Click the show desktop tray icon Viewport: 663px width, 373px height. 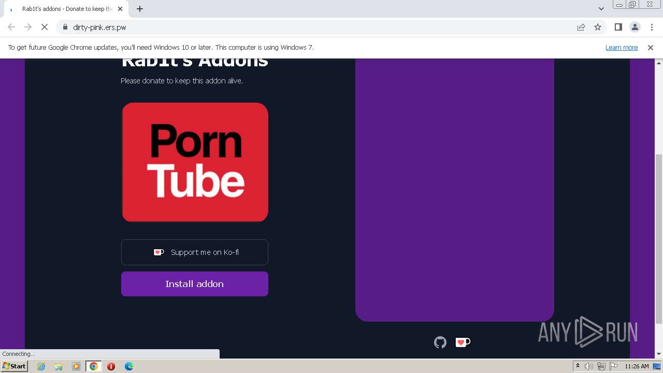(657, 366)
